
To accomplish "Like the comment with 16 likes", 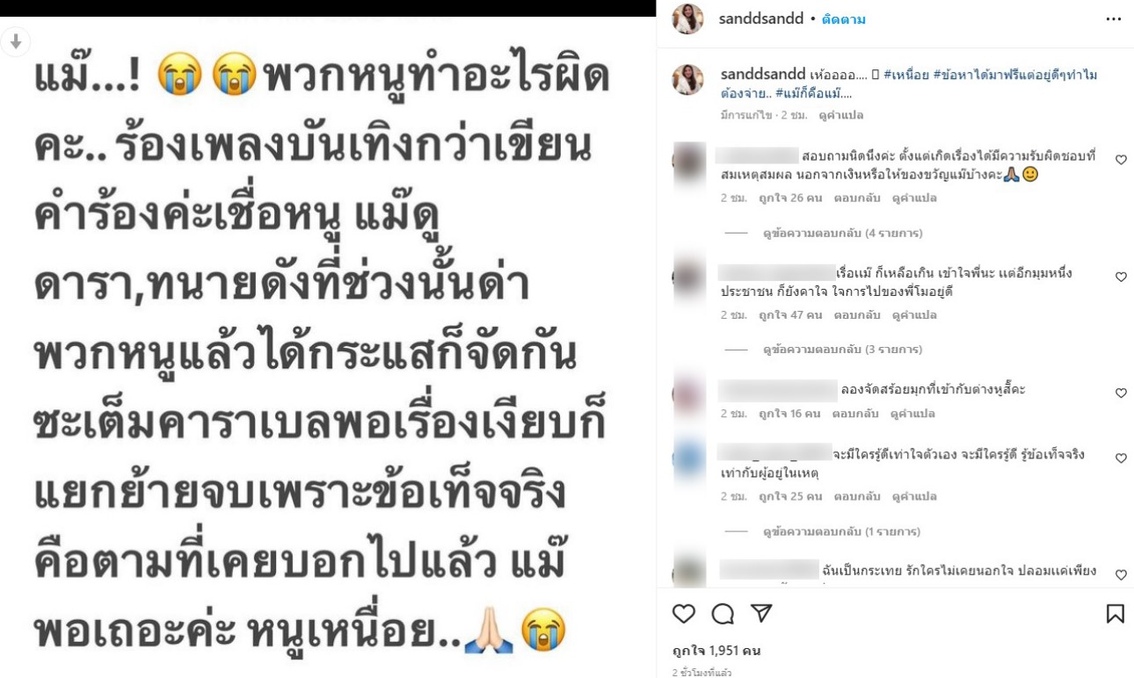I will coord(1121,393).
